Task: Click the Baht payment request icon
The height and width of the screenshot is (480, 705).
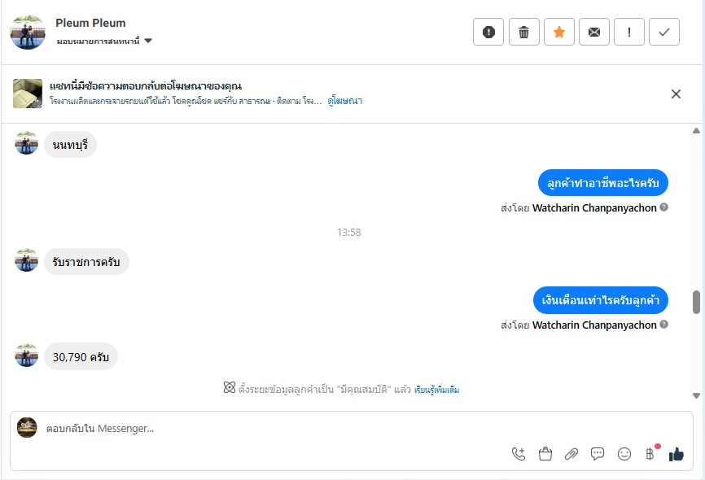Action: point(650,454)
